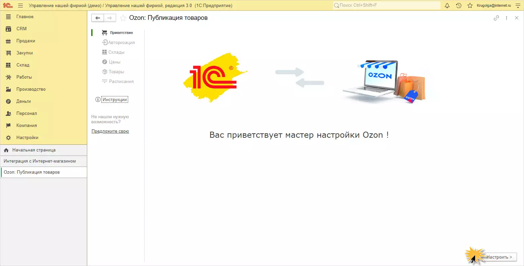Click the info icon beside Инструкции
The width and height of the screenshot is (524, 266).
(x=98, y=100)
